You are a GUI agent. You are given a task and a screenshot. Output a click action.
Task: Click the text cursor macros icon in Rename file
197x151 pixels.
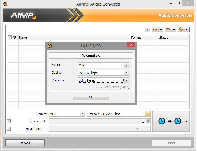tap(143, 121)
